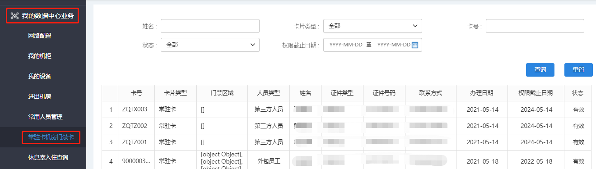596x169 pixels.
Task: Select card number ZQTX003
Action: click(135, 109)
